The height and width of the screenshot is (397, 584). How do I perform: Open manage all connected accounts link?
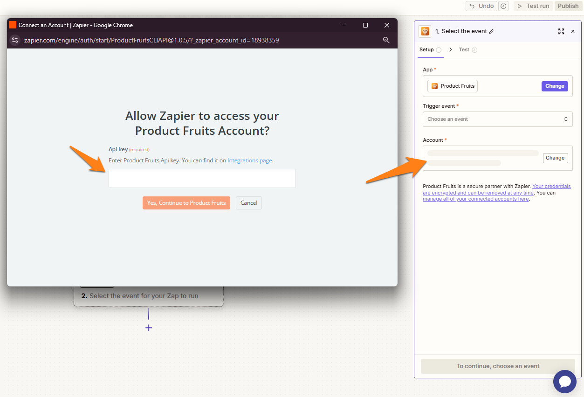[476, 199]
